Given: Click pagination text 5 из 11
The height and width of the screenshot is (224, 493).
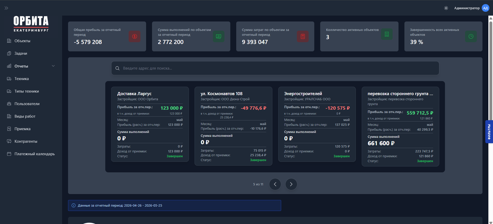Looking at the screenshot, I should point(258,184).
